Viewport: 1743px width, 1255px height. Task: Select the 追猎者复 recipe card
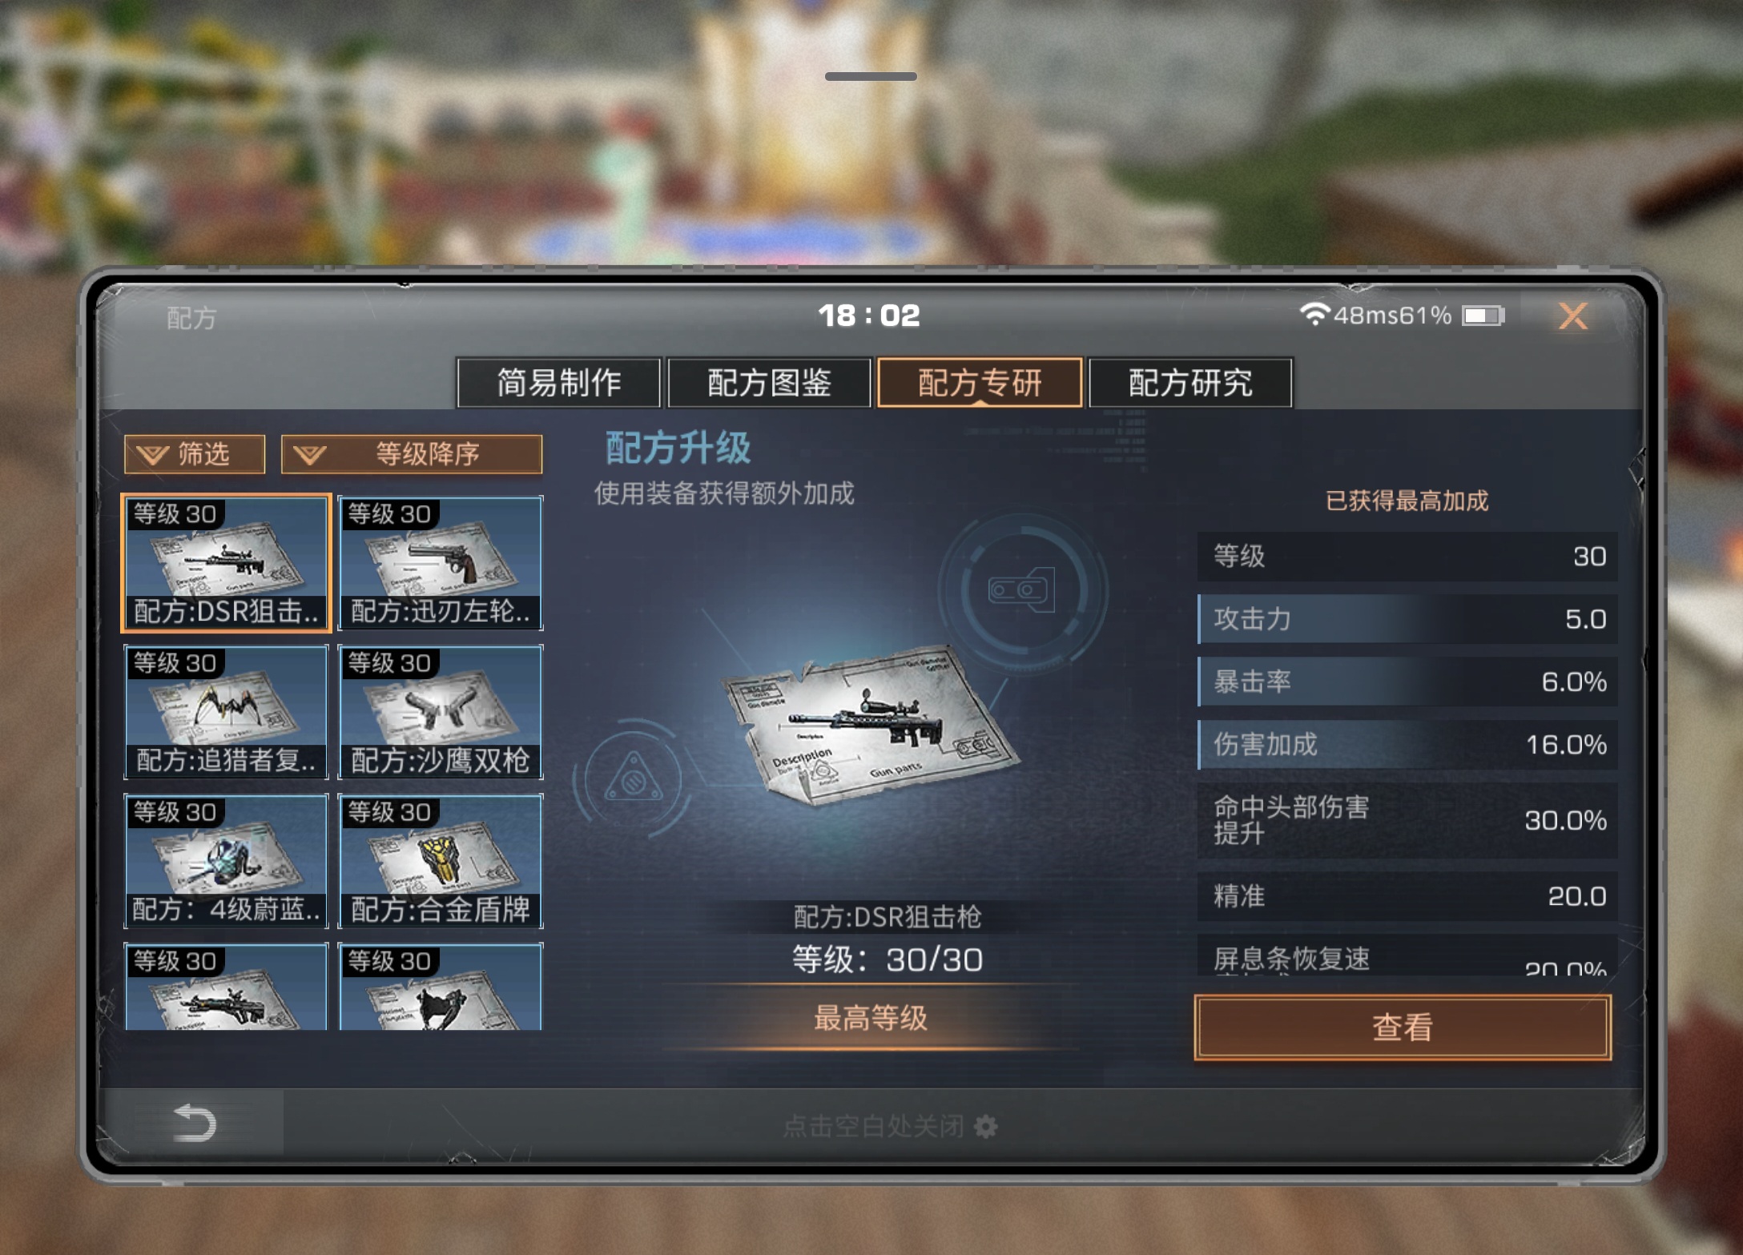point(226,712)
